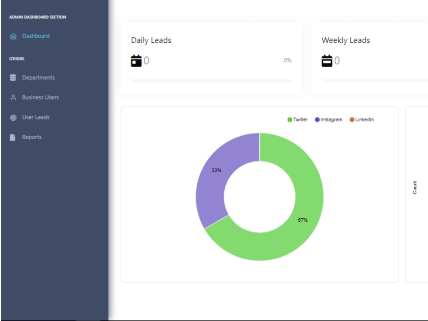Click the Weekly Leads count 0
Viewport: 428px width, 321px height.
(337, 61)
